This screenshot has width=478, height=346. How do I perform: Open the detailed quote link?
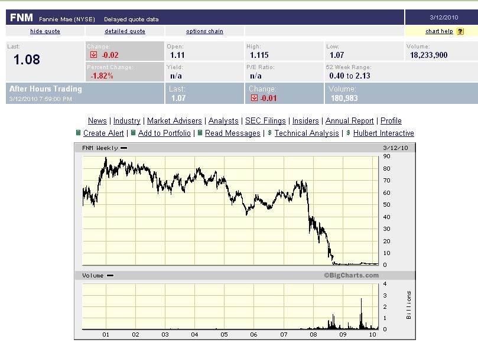(x=125, y=31)
